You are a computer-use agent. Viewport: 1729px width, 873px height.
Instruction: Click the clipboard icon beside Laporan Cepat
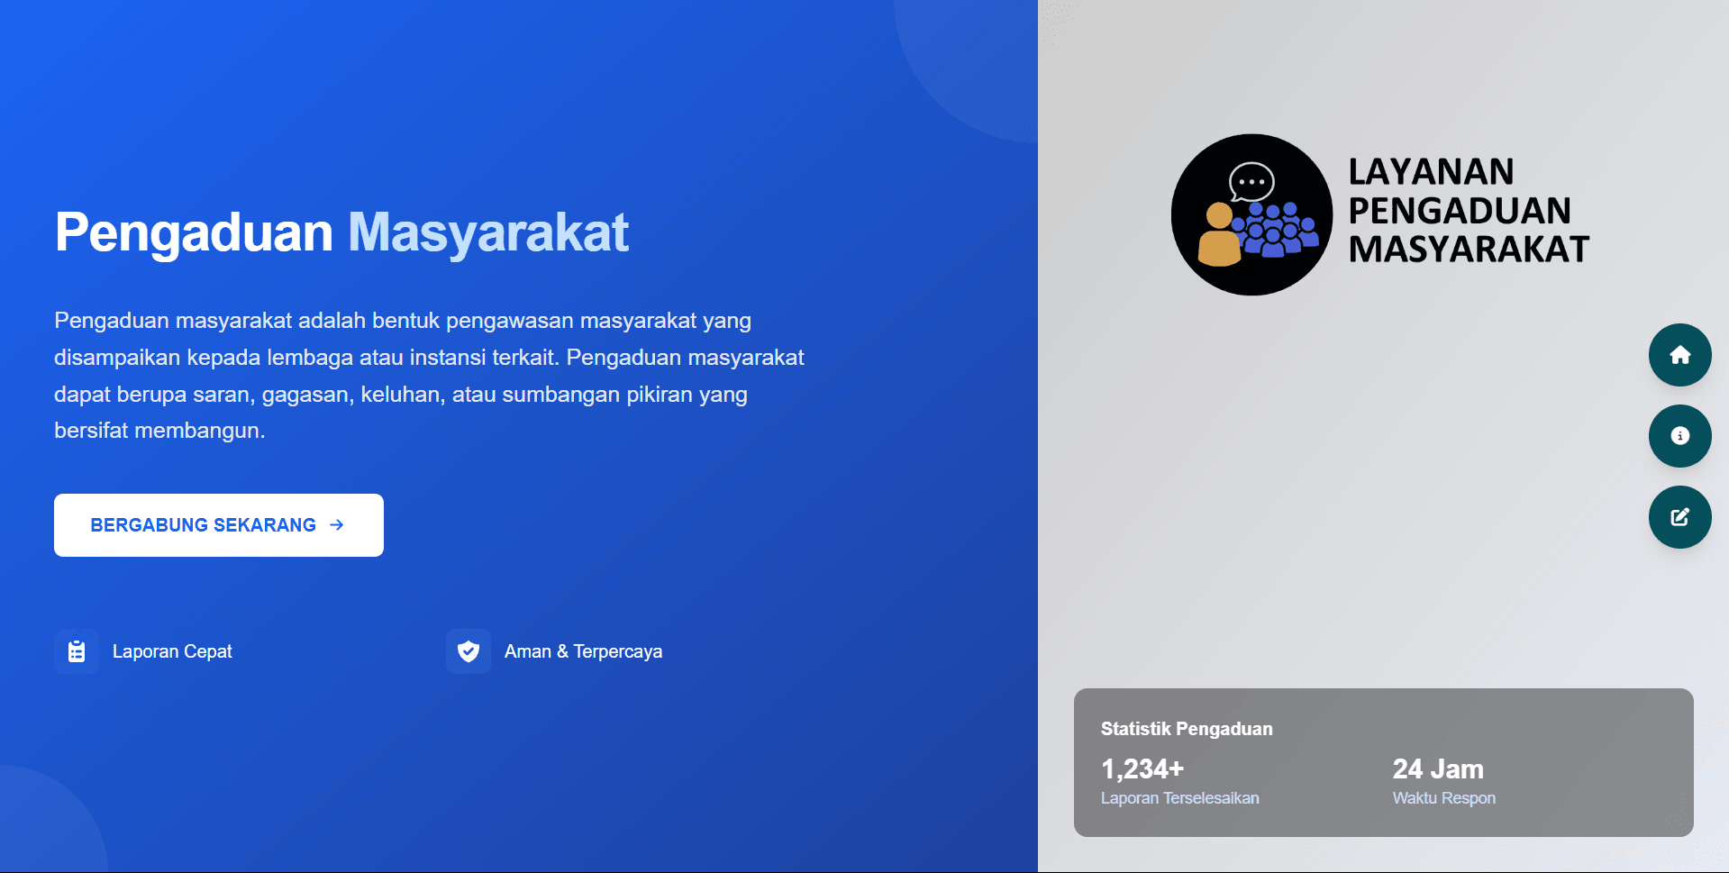77,651
